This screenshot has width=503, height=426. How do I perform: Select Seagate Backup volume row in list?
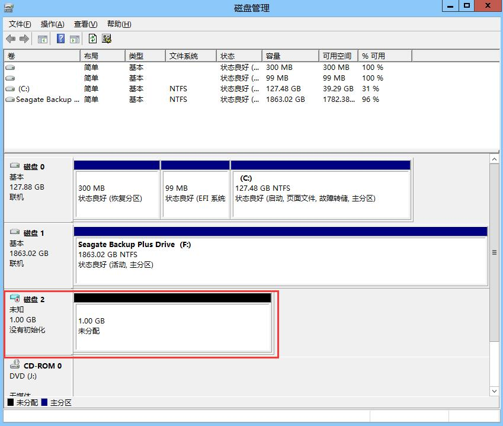(x=43, y=100)
